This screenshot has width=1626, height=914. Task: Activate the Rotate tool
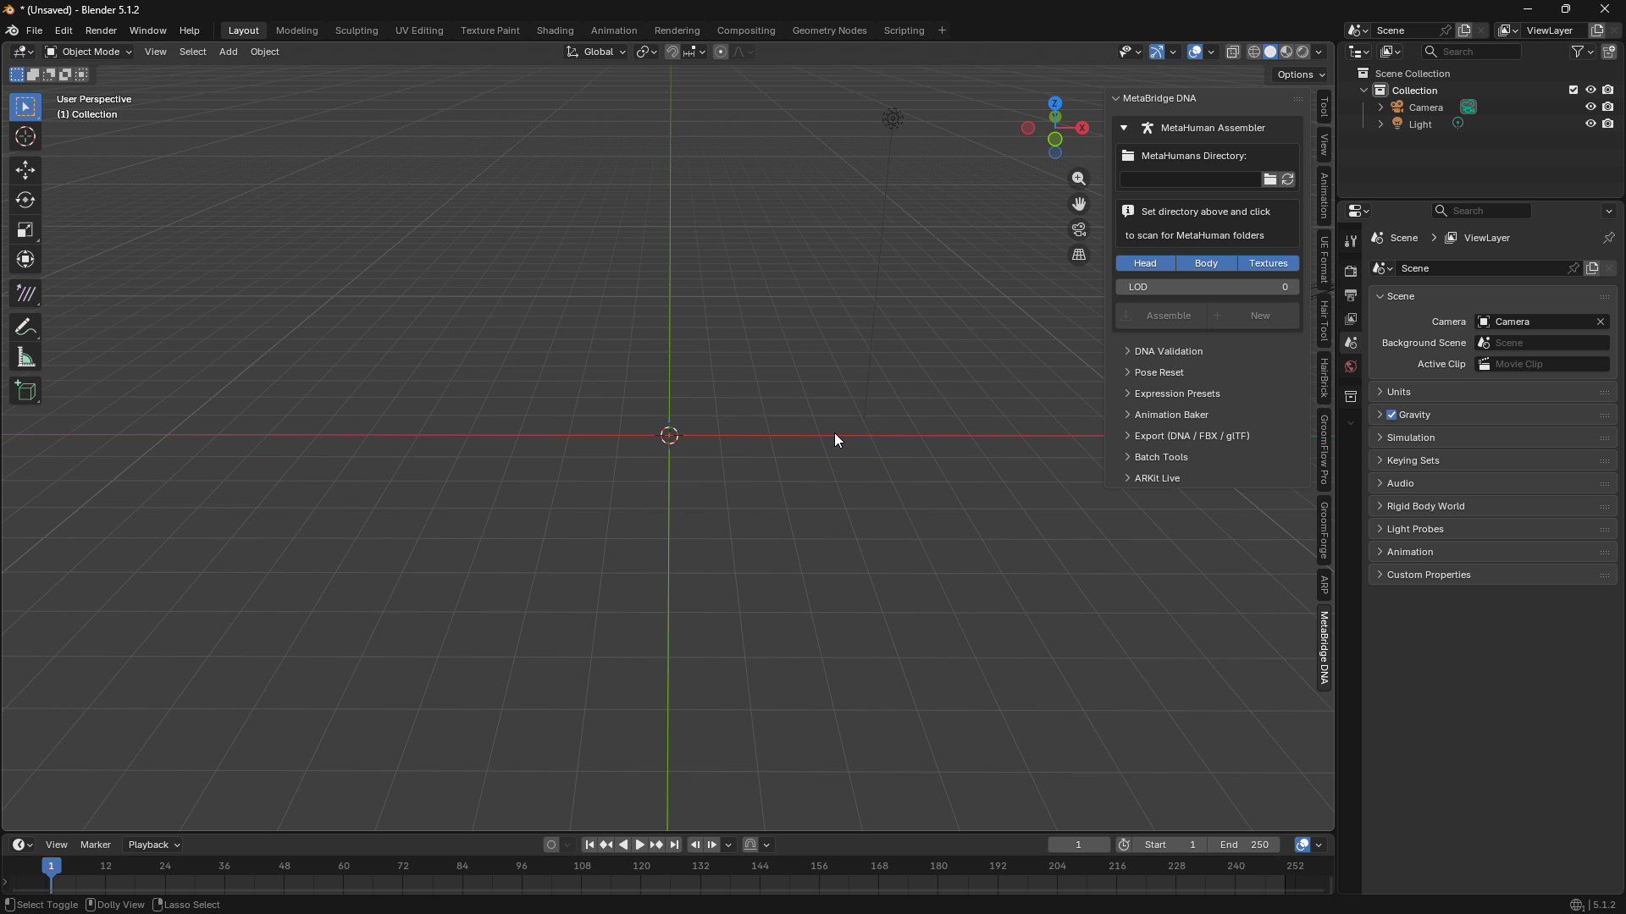(x=25, y=201)
